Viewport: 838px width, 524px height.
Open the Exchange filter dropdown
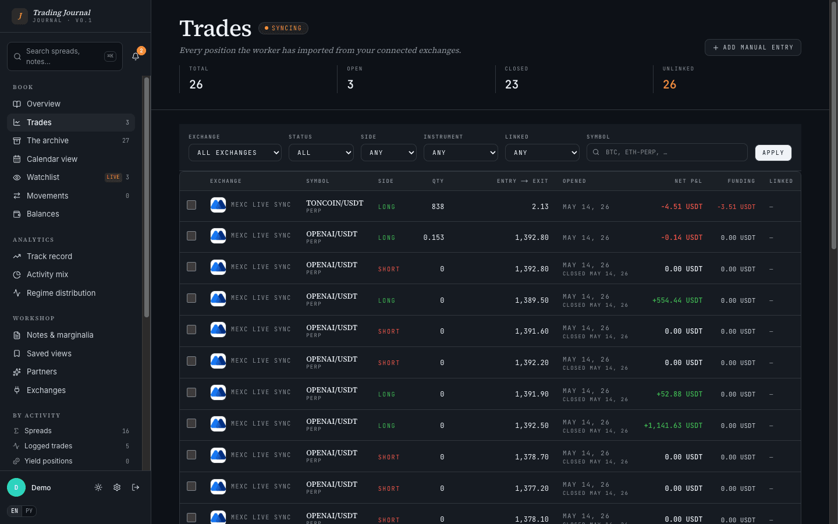pos(235,153)
